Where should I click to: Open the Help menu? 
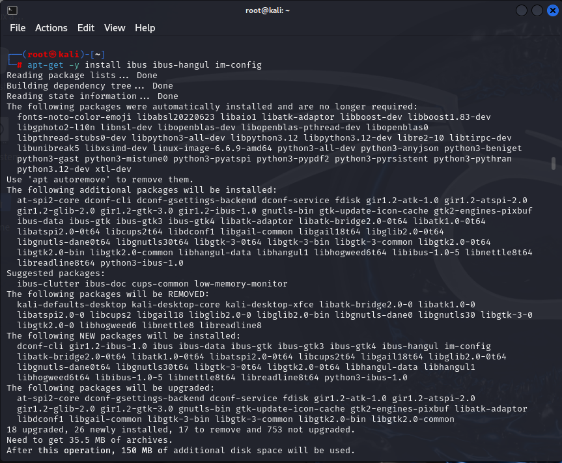click(x=145, y=28)
